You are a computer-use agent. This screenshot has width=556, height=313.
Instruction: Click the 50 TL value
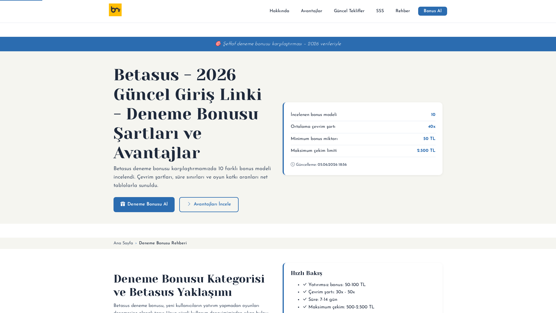click(x=429, y=139)
